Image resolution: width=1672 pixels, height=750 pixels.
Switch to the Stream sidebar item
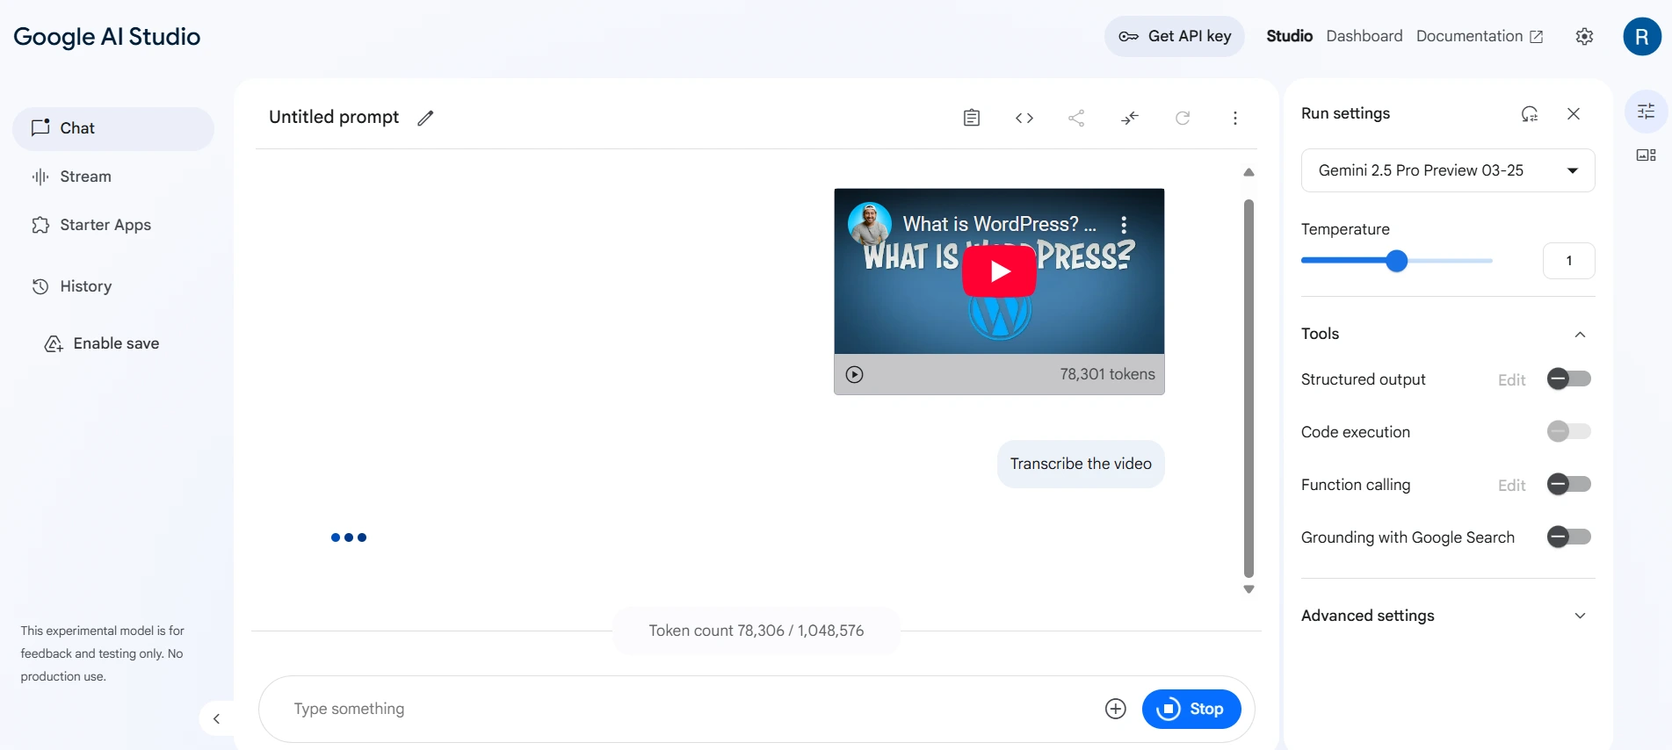(x=85, y=177)
